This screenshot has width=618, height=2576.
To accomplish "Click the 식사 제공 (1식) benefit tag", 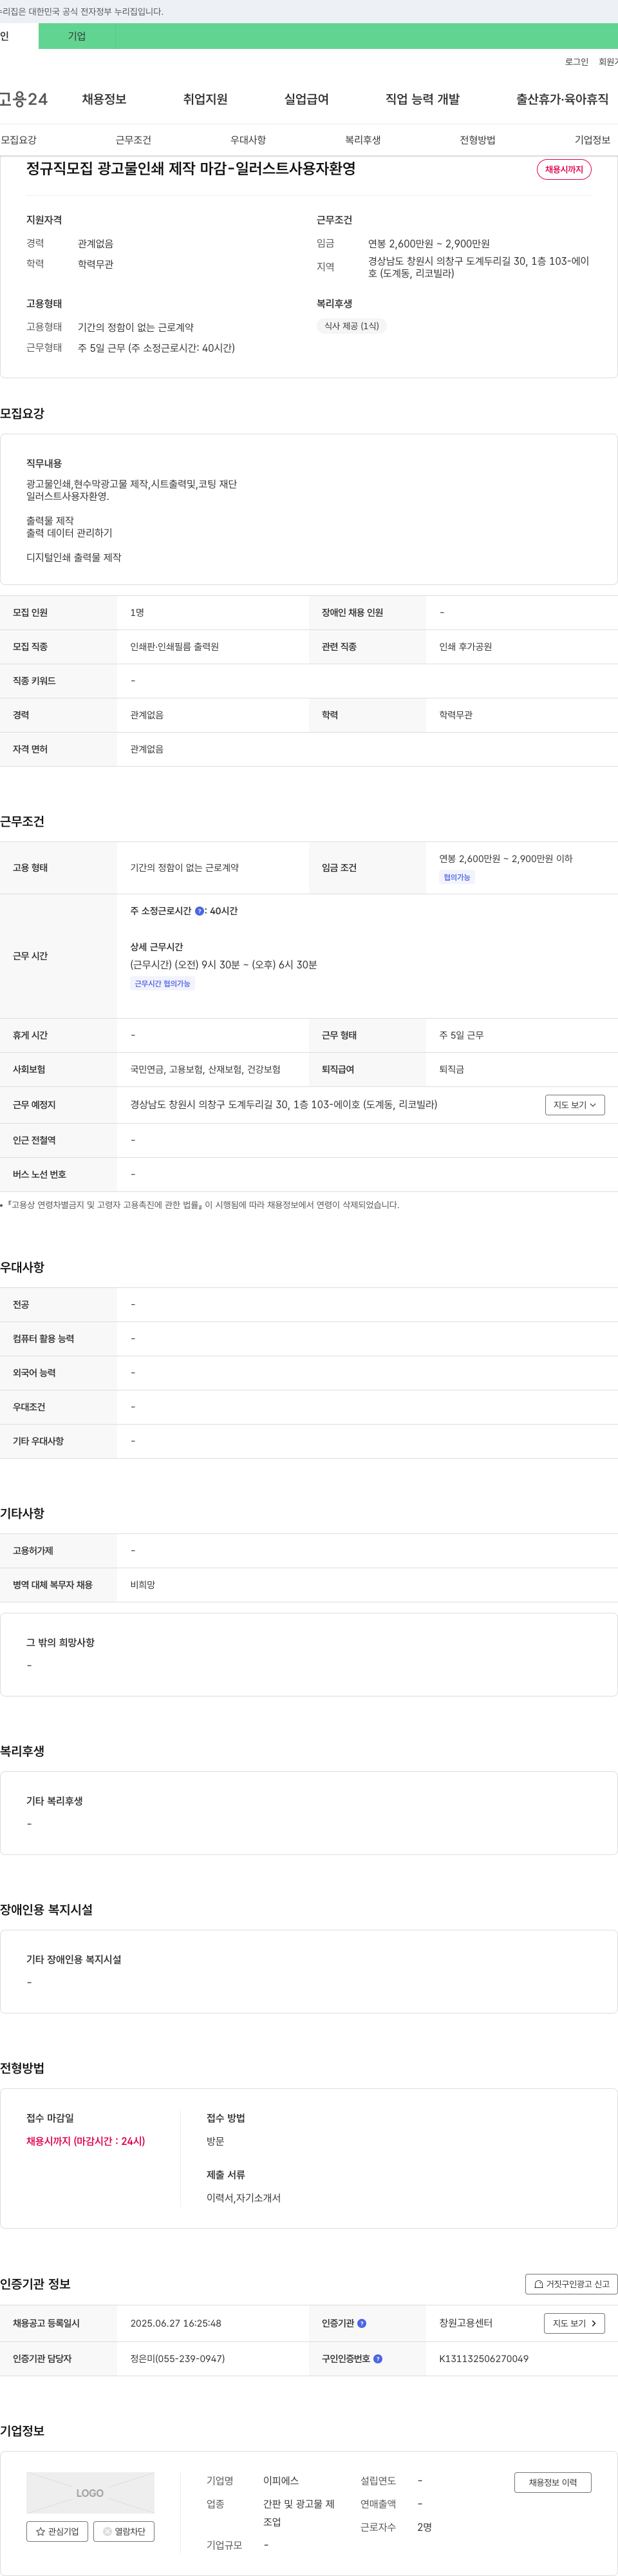I will coord(351,326).
